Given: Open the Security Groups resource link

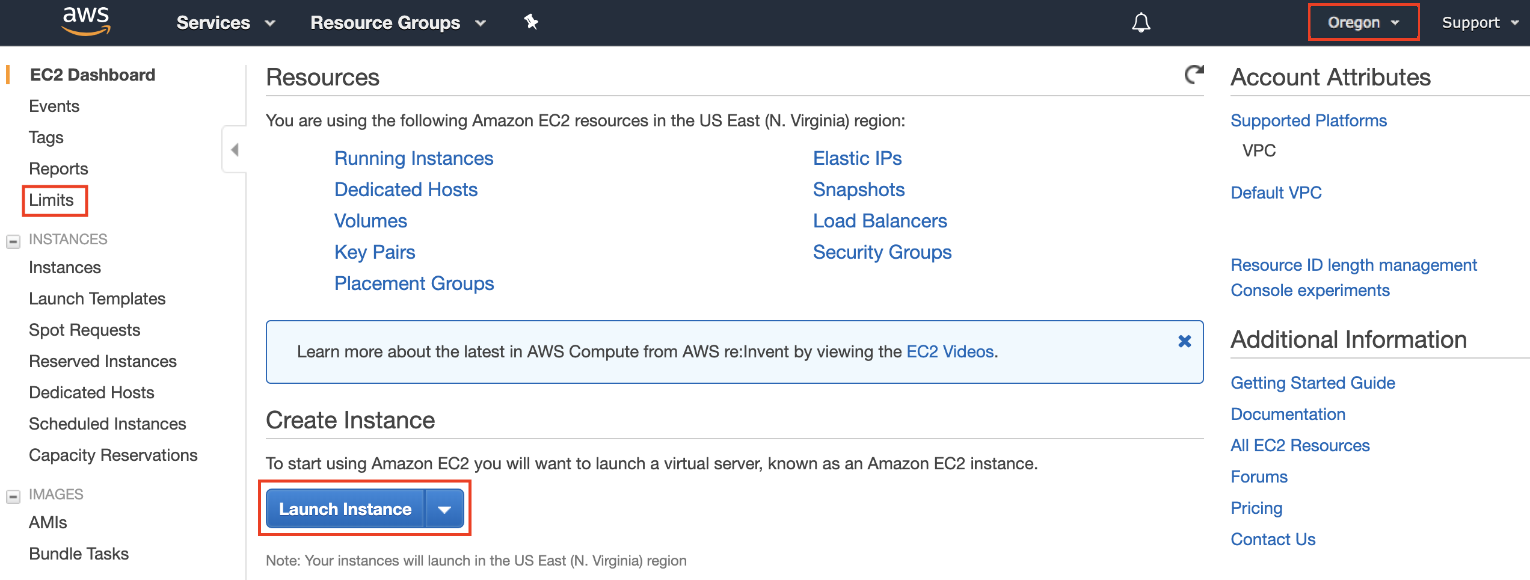Looking at the screenshot, I should 882,252.
